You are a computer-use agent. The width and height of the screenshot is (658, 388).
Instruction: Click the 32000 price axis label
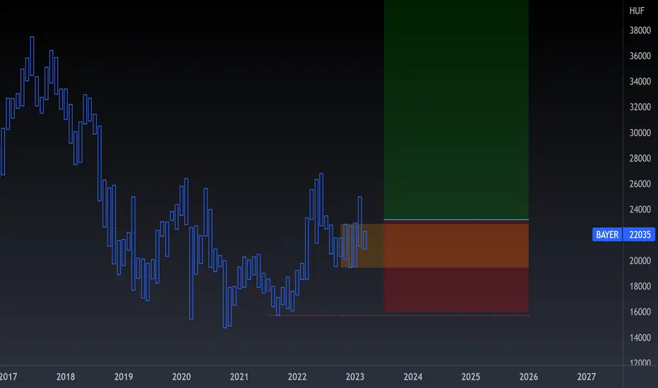click(x=640, y=107)
